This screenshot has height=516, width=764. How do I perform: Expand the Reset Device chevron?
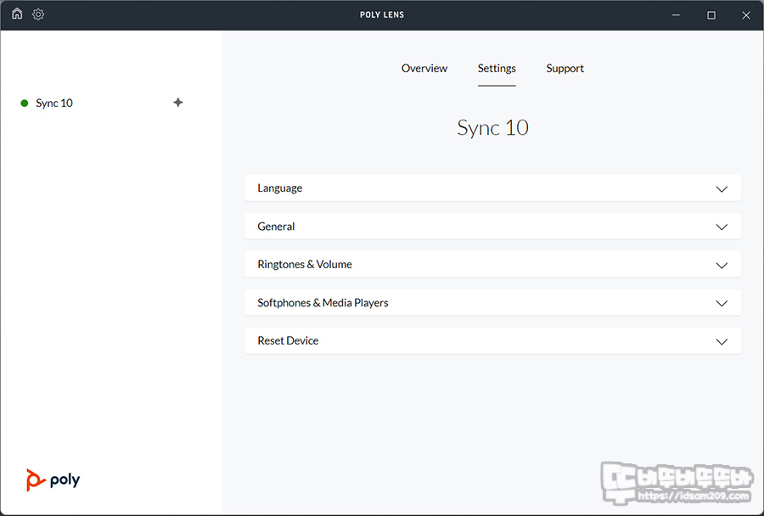(x=722, y=341)
